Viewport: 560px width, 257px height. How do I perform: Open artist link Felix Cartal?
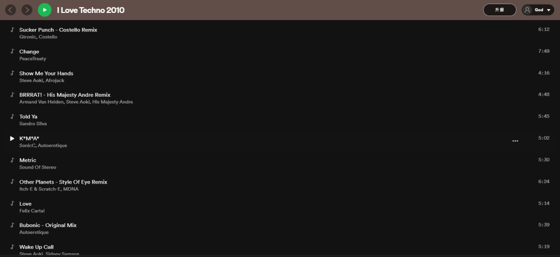click(32, 211)
